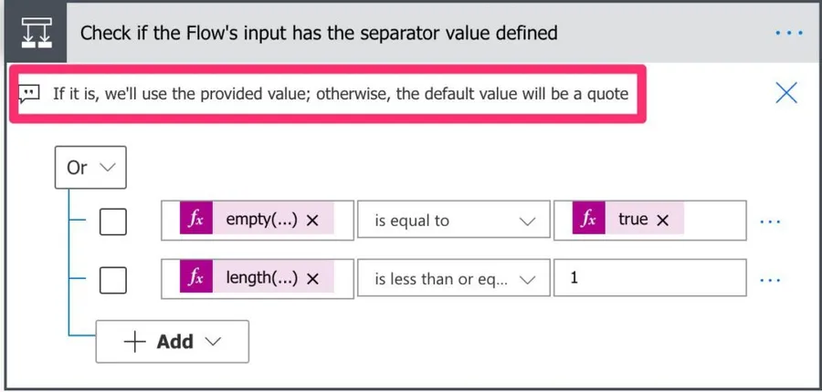Open ellipsis menu for the empty(...) row

tap(772, 221)
